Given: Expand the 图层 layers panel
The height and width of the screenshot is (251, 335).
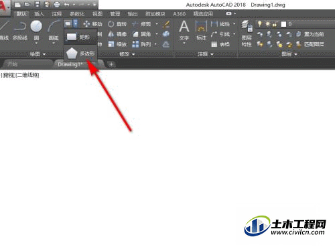Looking at the screenshot, I should pyautogui.click(x=289, y=54).
